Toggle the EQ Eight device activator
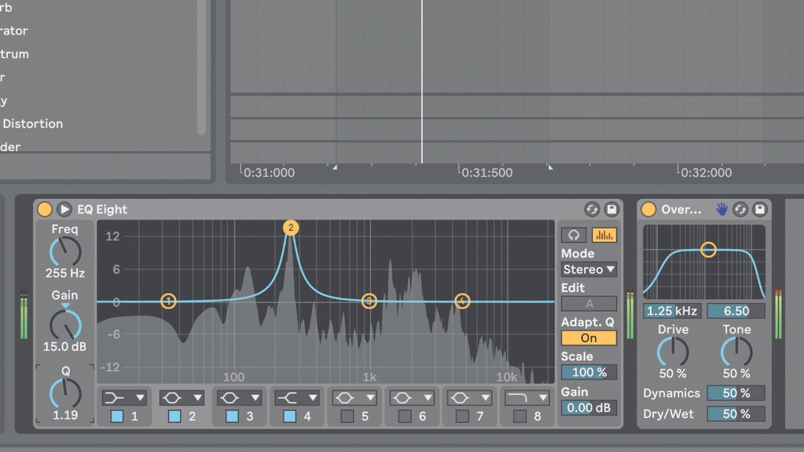This screenshot has height=452, width=804. point(44,210)
